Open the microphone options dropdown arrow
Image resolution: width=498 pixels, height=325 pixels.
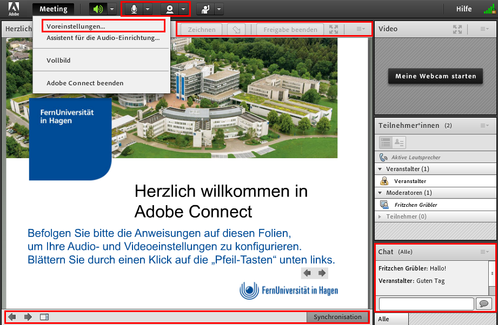click(148, 9)
